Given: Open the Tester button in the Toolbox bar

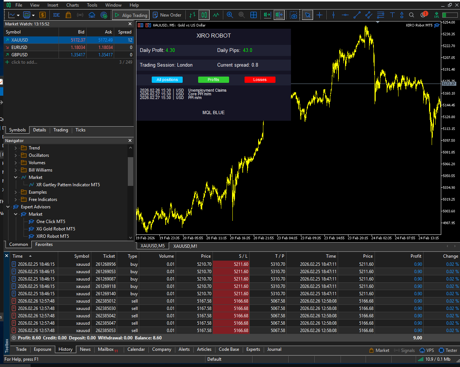Looking at the screenshot, I should pyautogui.click(x=448, y=350).
